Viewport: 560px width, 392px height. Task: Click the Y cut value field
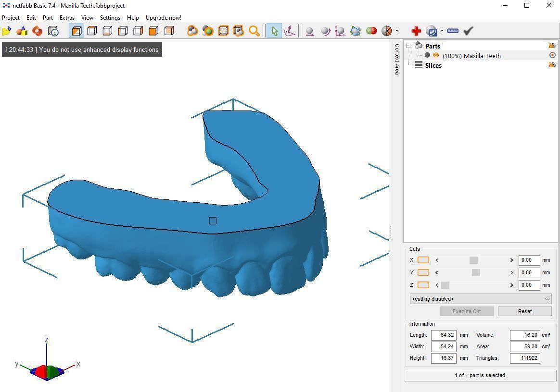tap(529, 272)
